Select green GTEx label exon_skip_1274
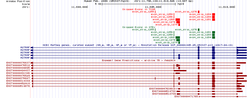Viewport: 247px width, 98px height. click(x=166, y=43)
